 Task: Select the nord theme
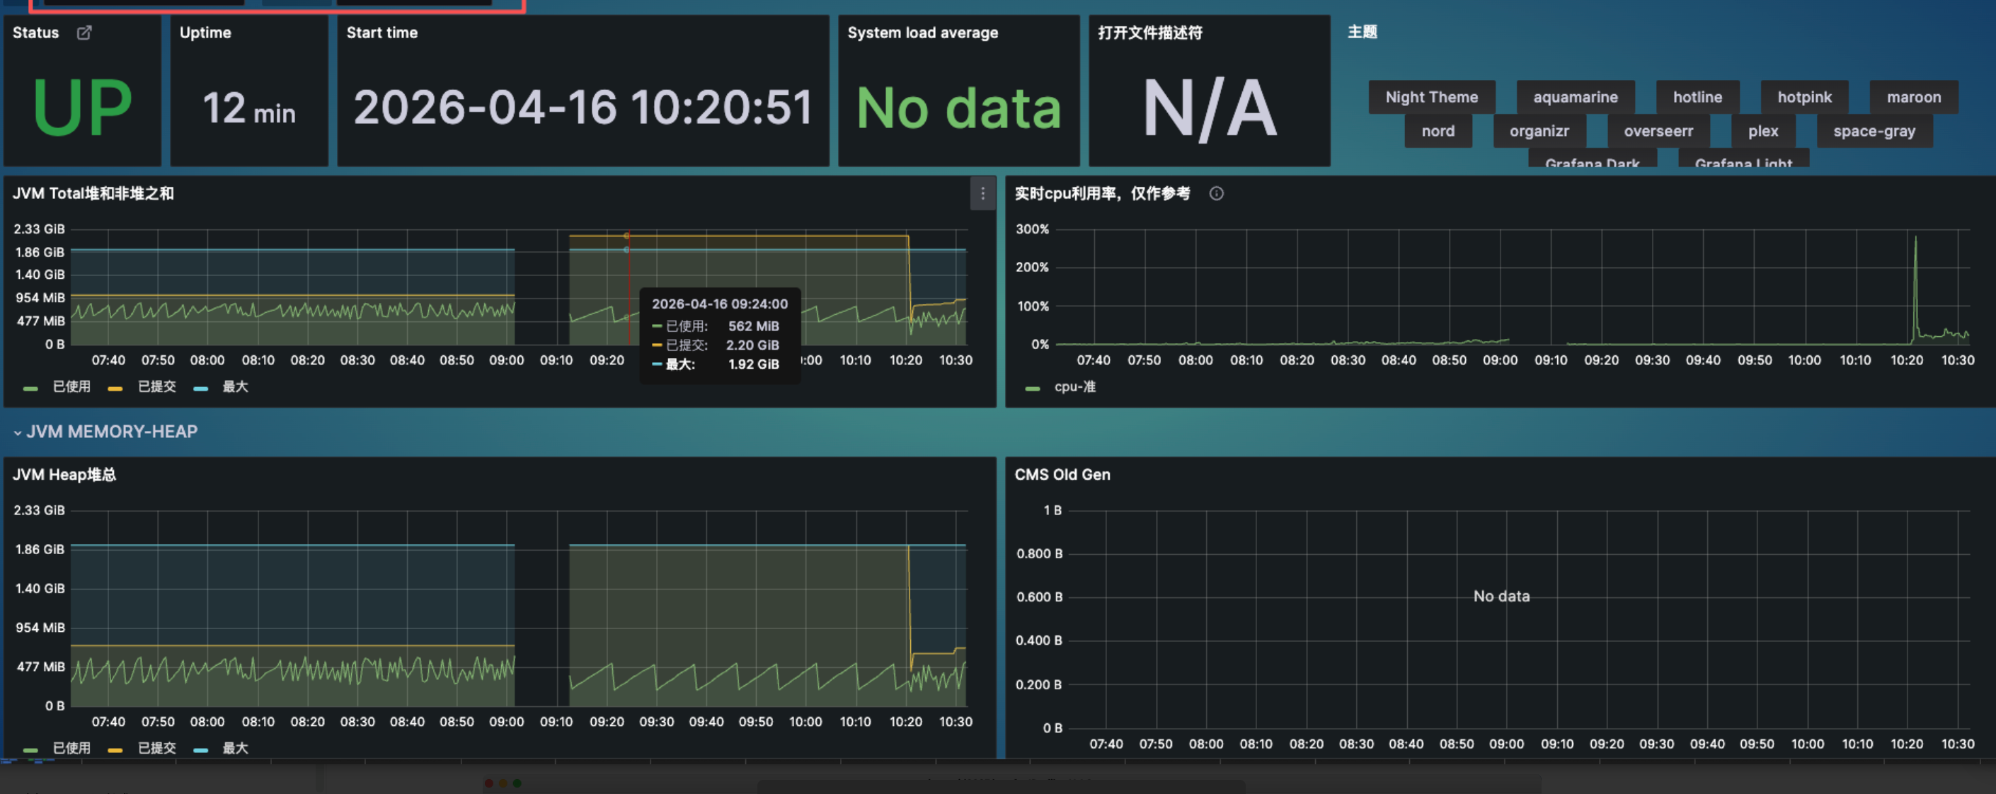coord(1438,132)
